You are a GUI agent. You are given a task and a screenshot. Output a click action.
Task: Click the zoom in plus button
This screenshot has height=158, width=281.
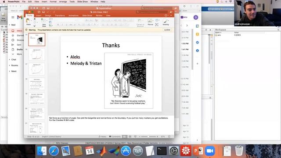pos(157,136)
